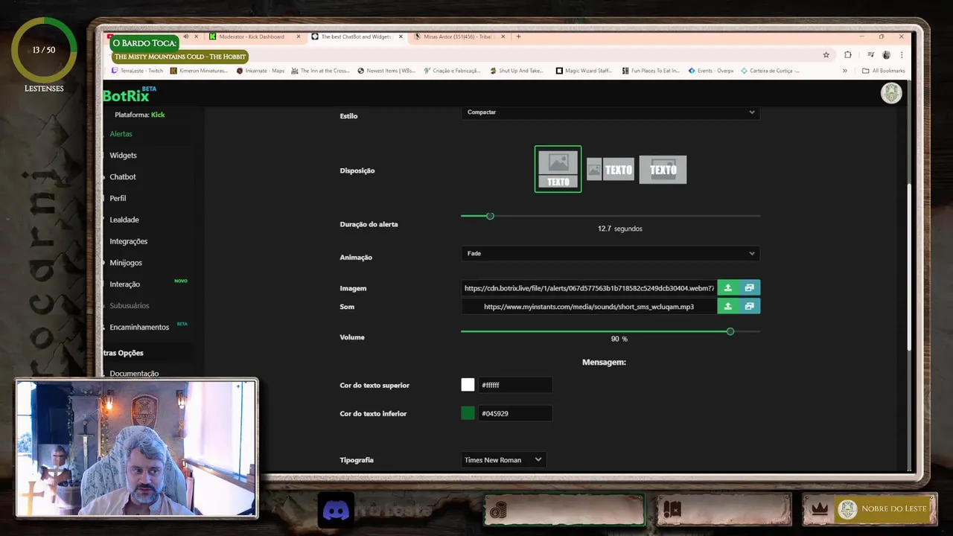
Task: Click the page vertical scrollbar
Action: (x=909, y=268)
